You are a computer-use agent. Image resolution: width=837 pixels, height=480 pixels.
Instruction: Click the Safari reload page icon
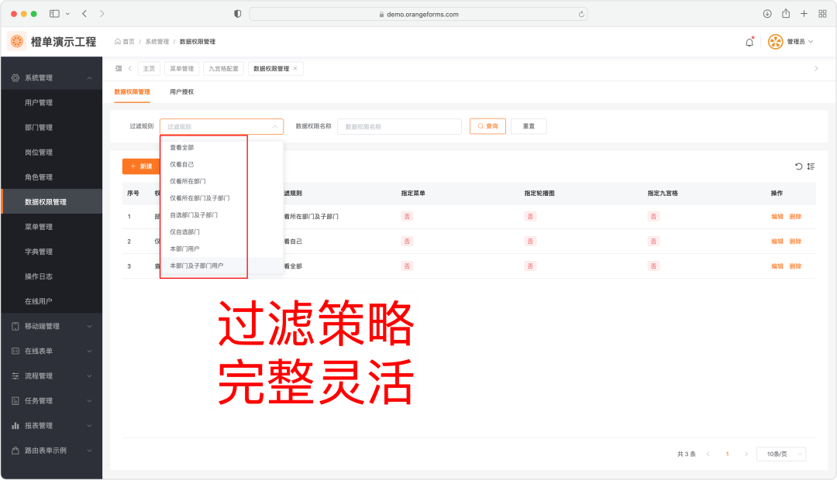click(581, 15)
